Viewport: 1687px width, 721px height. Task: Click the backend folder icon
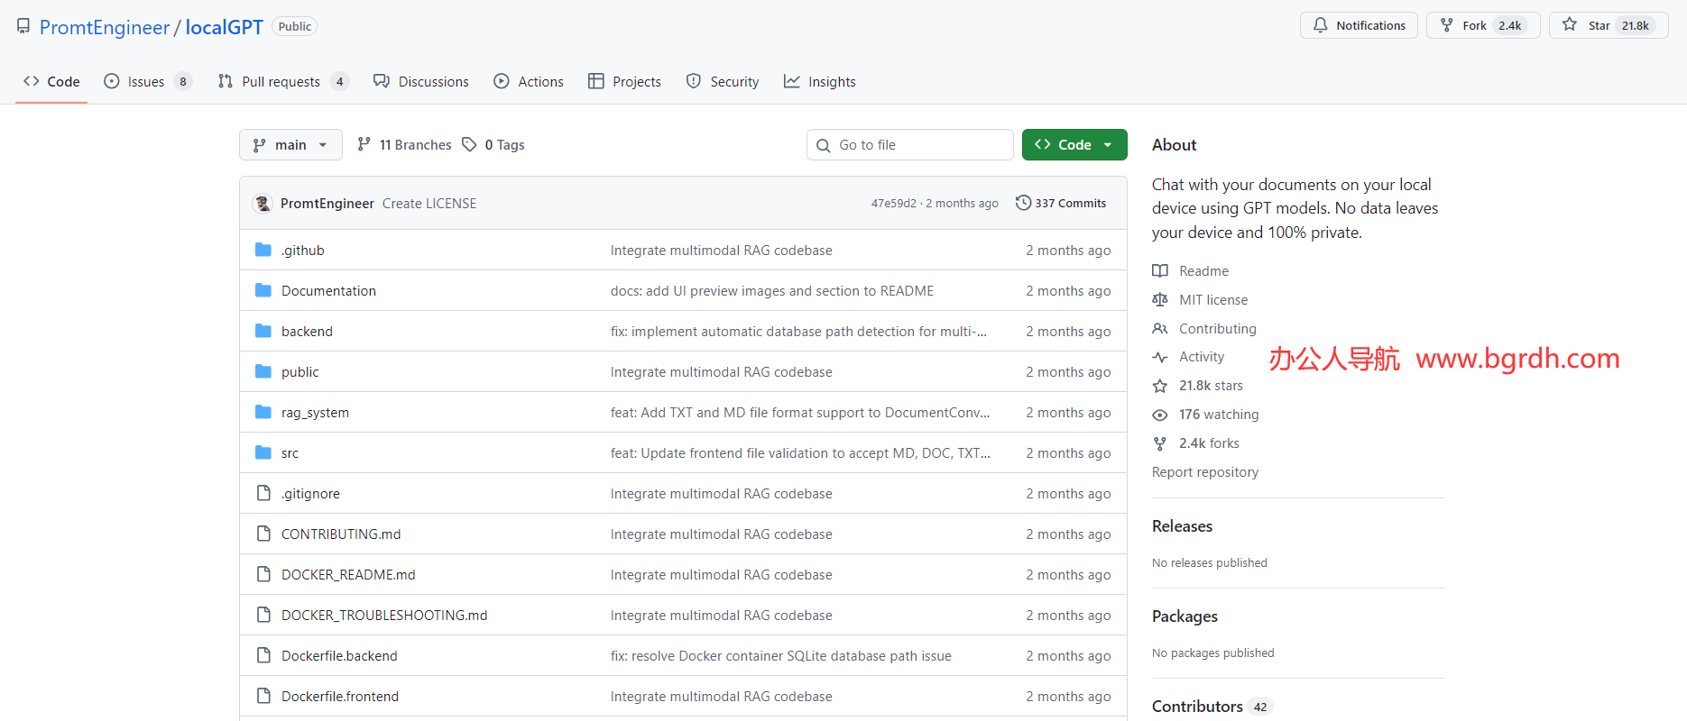point(263,331)
